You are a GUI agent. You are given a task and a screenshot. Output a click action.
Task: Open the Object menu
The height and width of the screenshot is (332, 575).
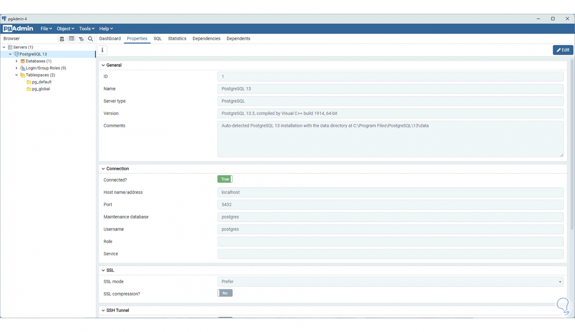[66, 29]
